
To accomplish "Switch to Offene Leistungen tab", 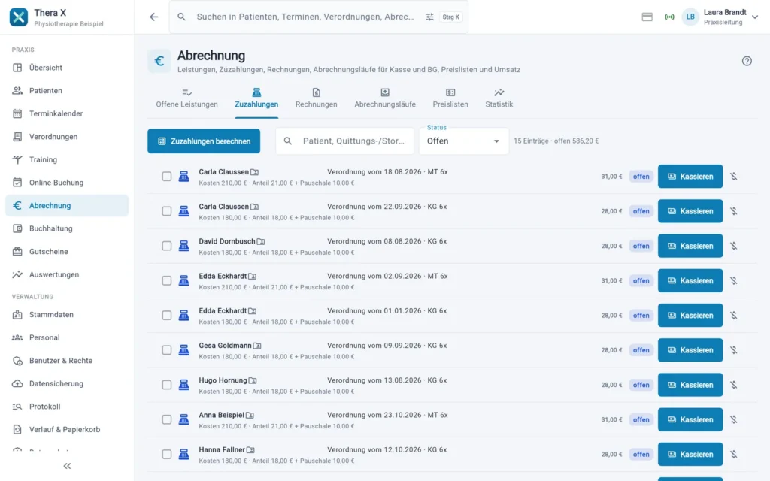I will click(186, 98).
